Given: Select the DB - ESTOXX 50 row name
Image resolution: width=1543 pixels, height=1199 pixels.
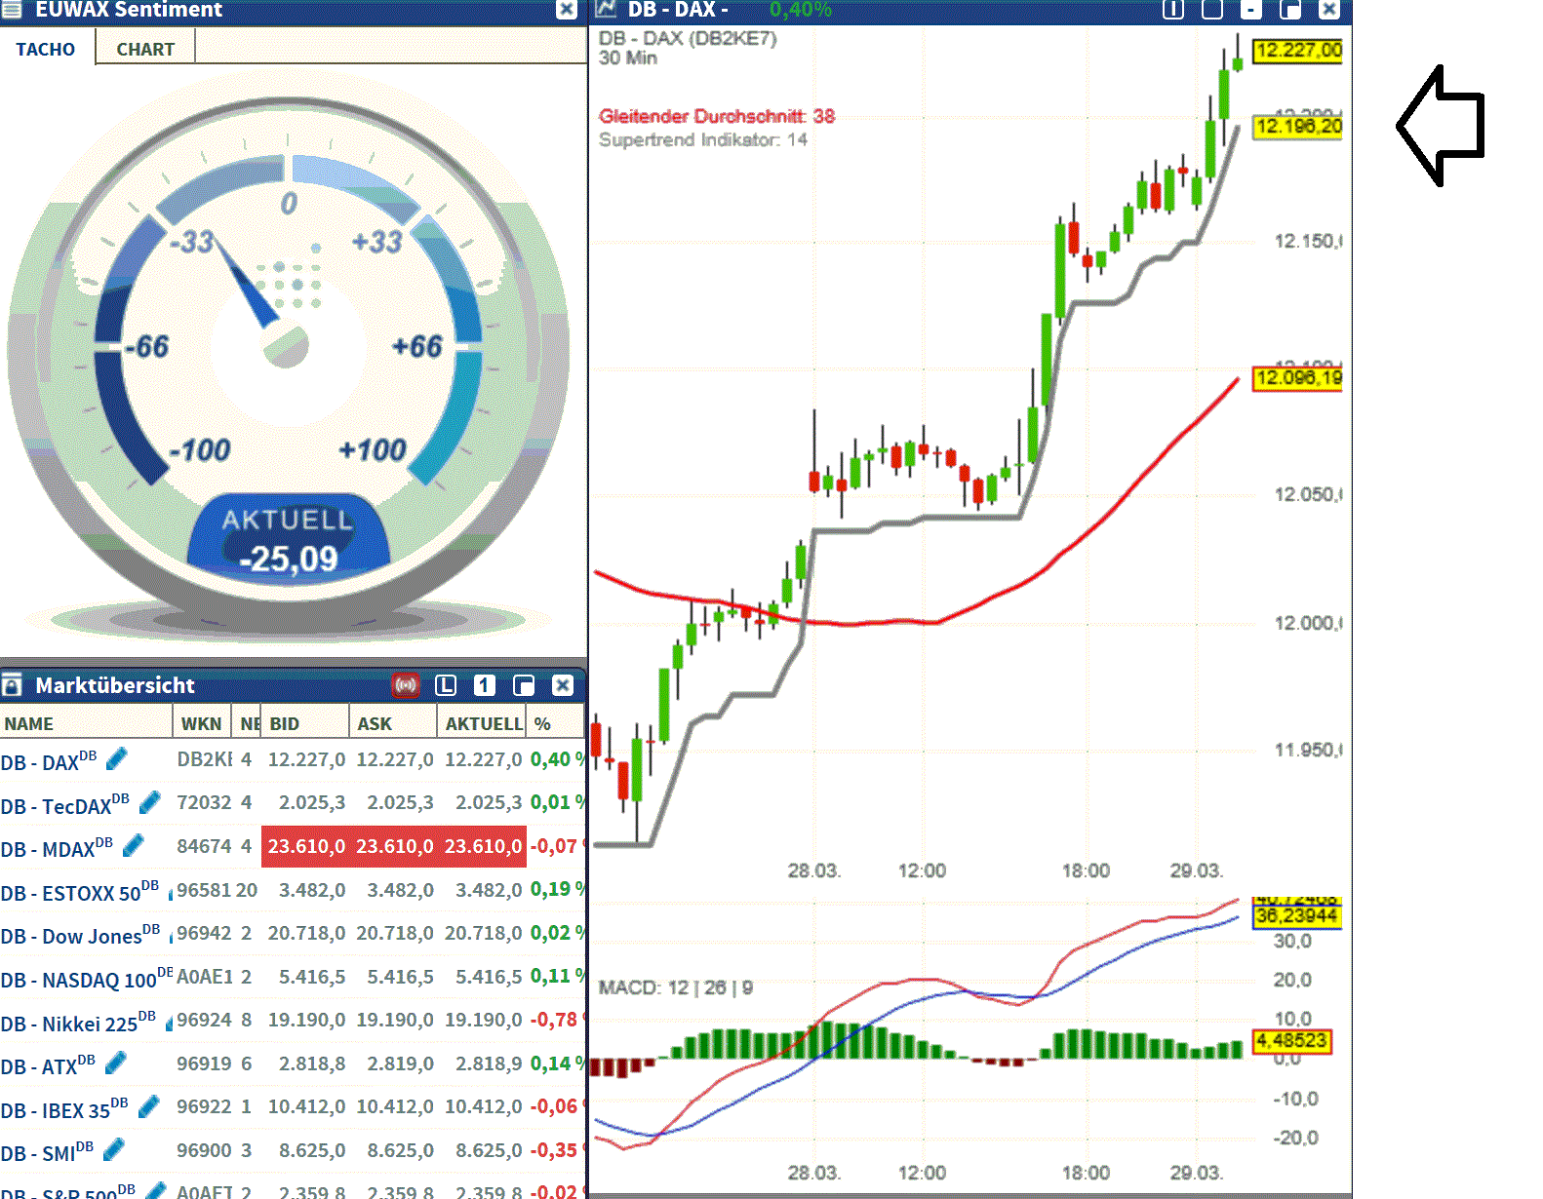Looking at the screenshot, I should [79, 891].
